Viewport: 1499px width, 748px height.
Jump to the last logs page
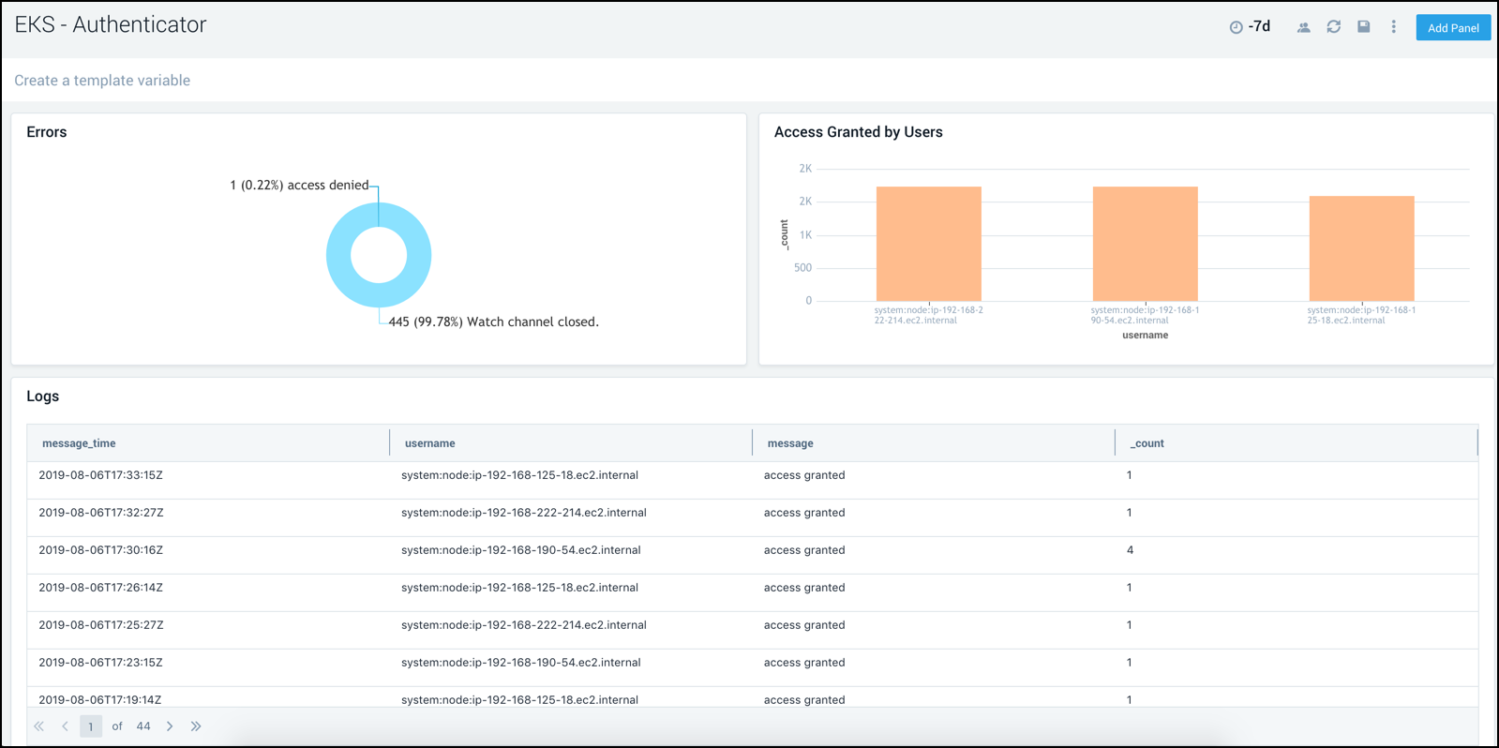[x=196, y=726]
